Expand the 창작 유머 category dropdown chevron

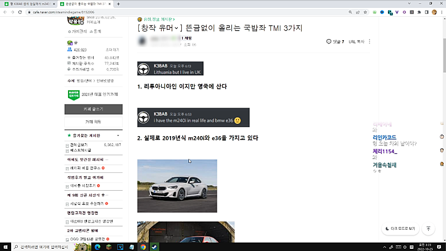[176, 28]
